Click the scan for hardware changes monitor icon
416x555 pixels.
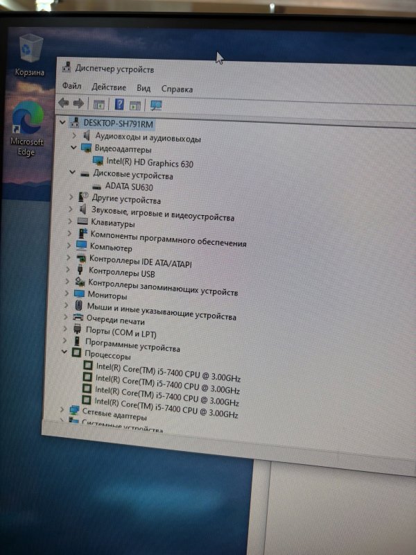click(155, 105)
